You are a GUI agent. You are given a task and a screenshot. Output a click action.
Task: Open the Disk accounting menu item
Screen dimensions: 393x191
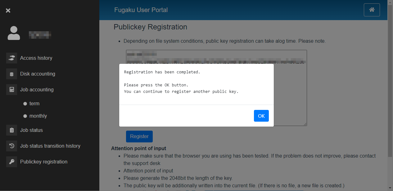tap(38, 74)
